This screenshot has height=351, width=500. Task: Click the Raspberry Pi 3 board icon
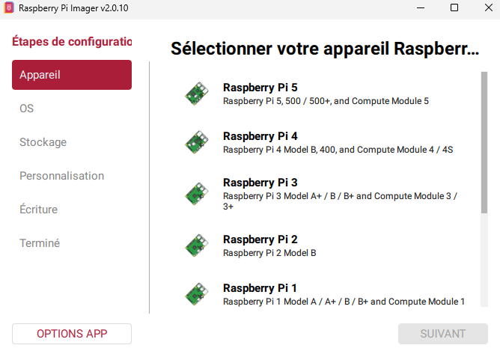(197, 194)
